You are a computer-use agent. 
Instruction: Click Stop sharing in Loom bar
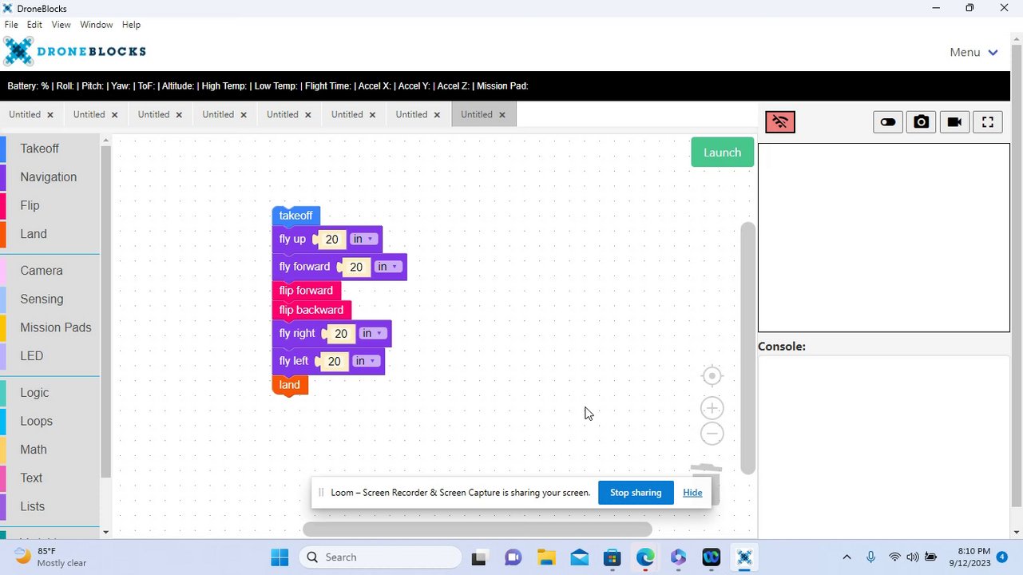pos(636,493)
